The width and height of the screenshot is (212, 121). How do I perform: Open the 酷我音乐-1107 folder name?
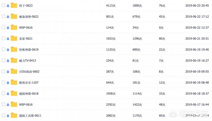tap(29, 82)
